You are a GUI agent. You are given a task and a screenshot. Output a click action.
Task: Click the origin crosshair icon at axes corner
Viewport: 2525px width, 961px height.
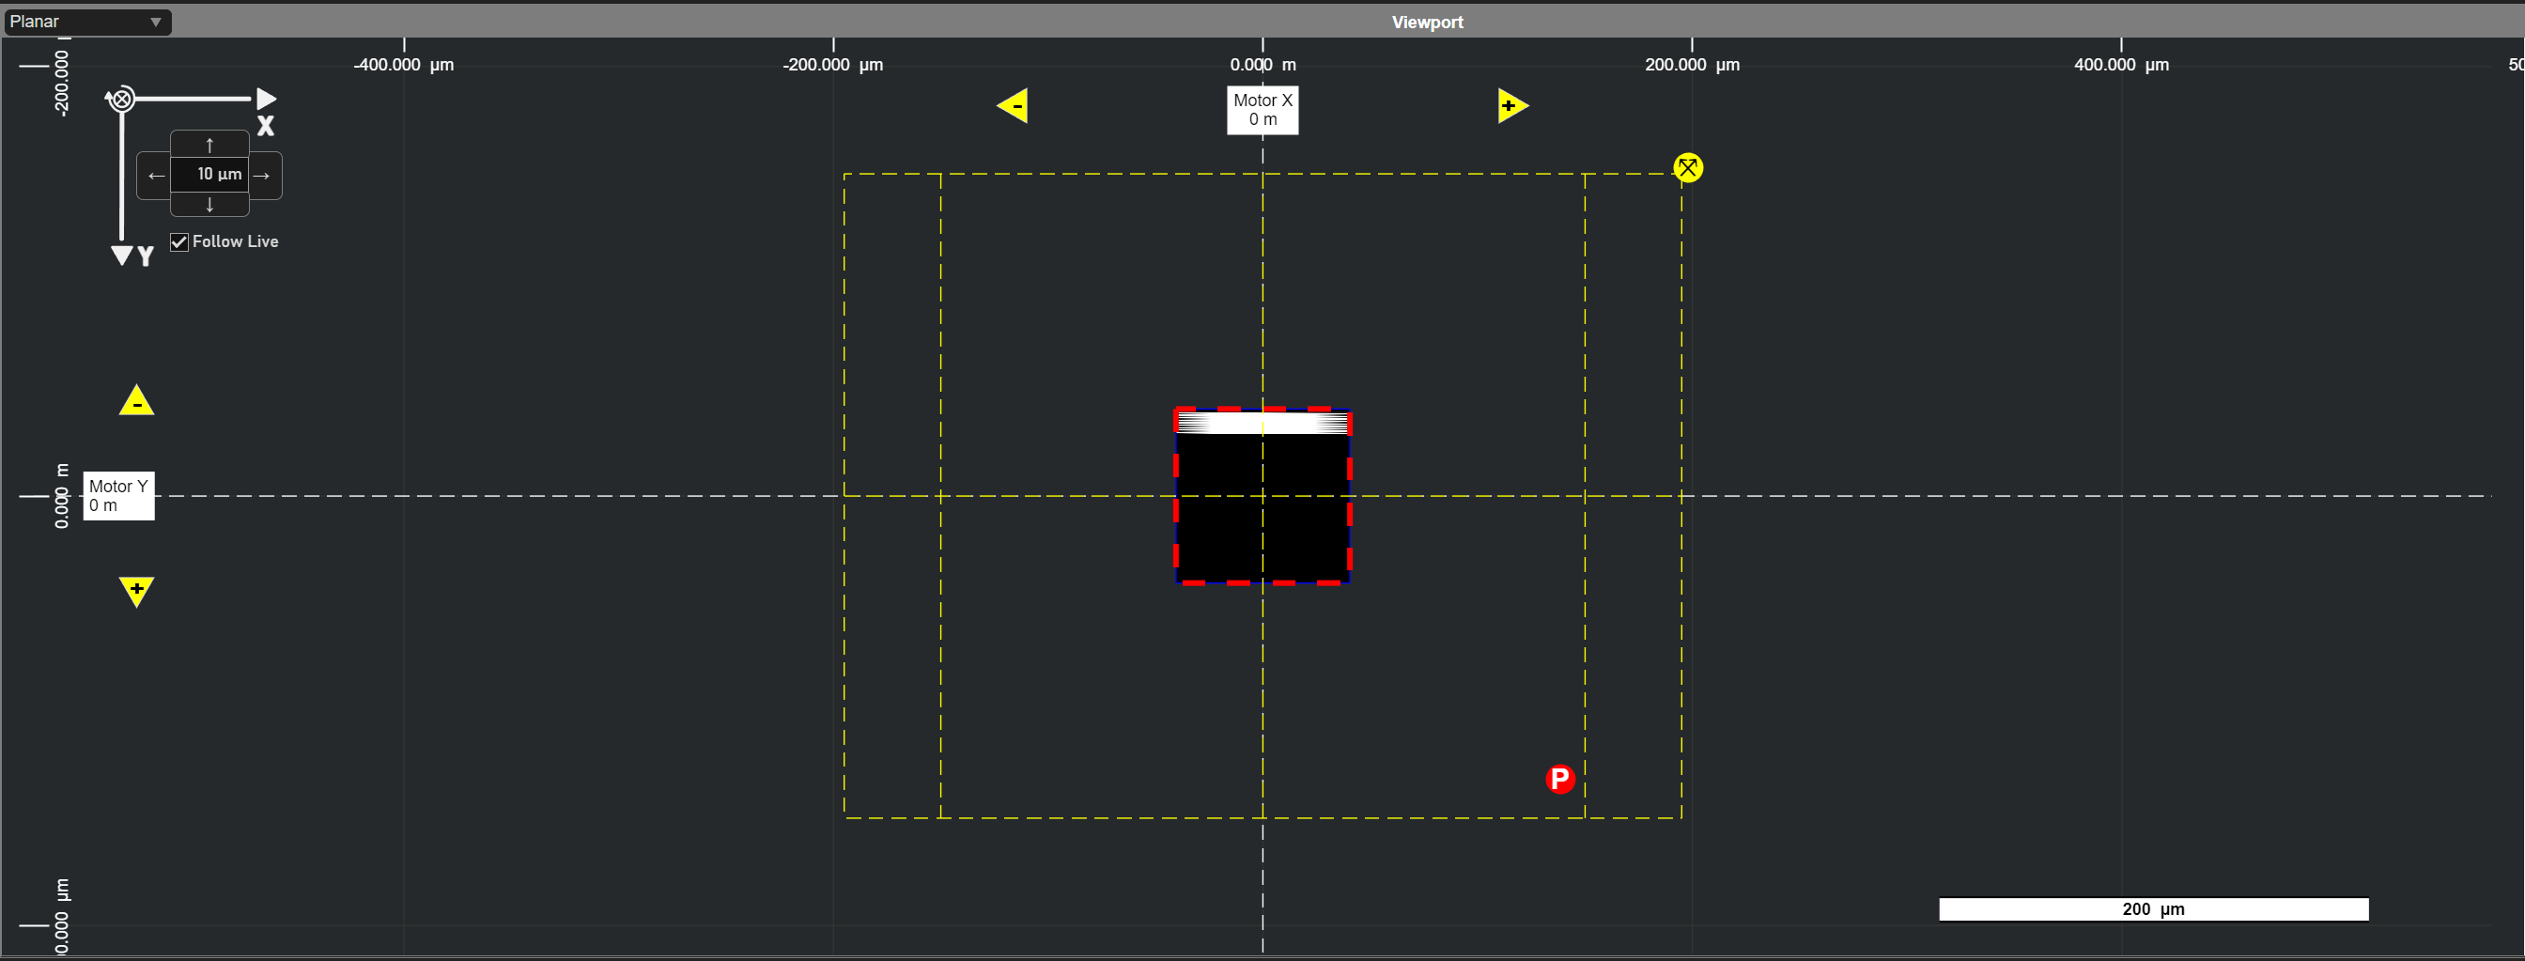[121, 99]
